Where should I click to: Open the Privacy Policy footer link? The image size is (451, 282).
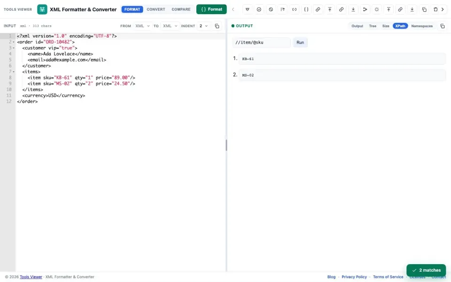(354, 277)
